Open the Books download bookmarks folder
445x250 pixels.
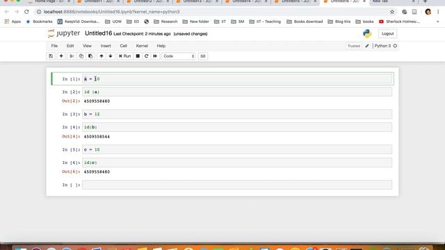[305, 22]
